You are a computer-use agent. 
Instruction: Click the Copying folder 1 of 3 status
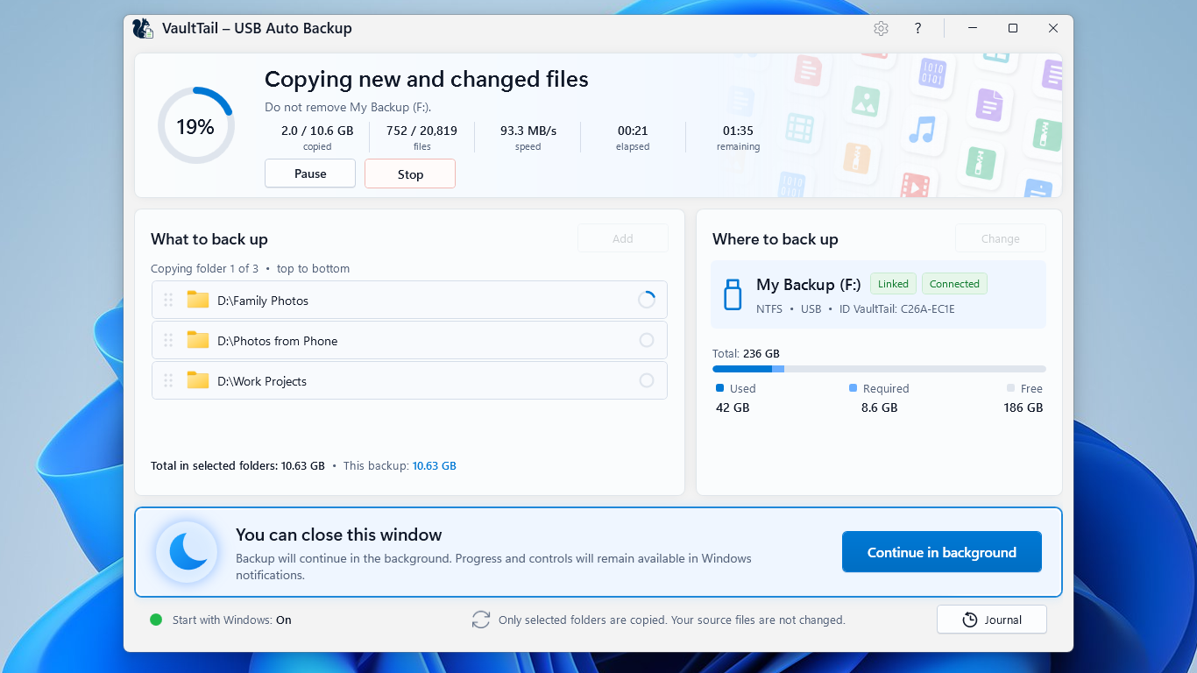point(205,269)
